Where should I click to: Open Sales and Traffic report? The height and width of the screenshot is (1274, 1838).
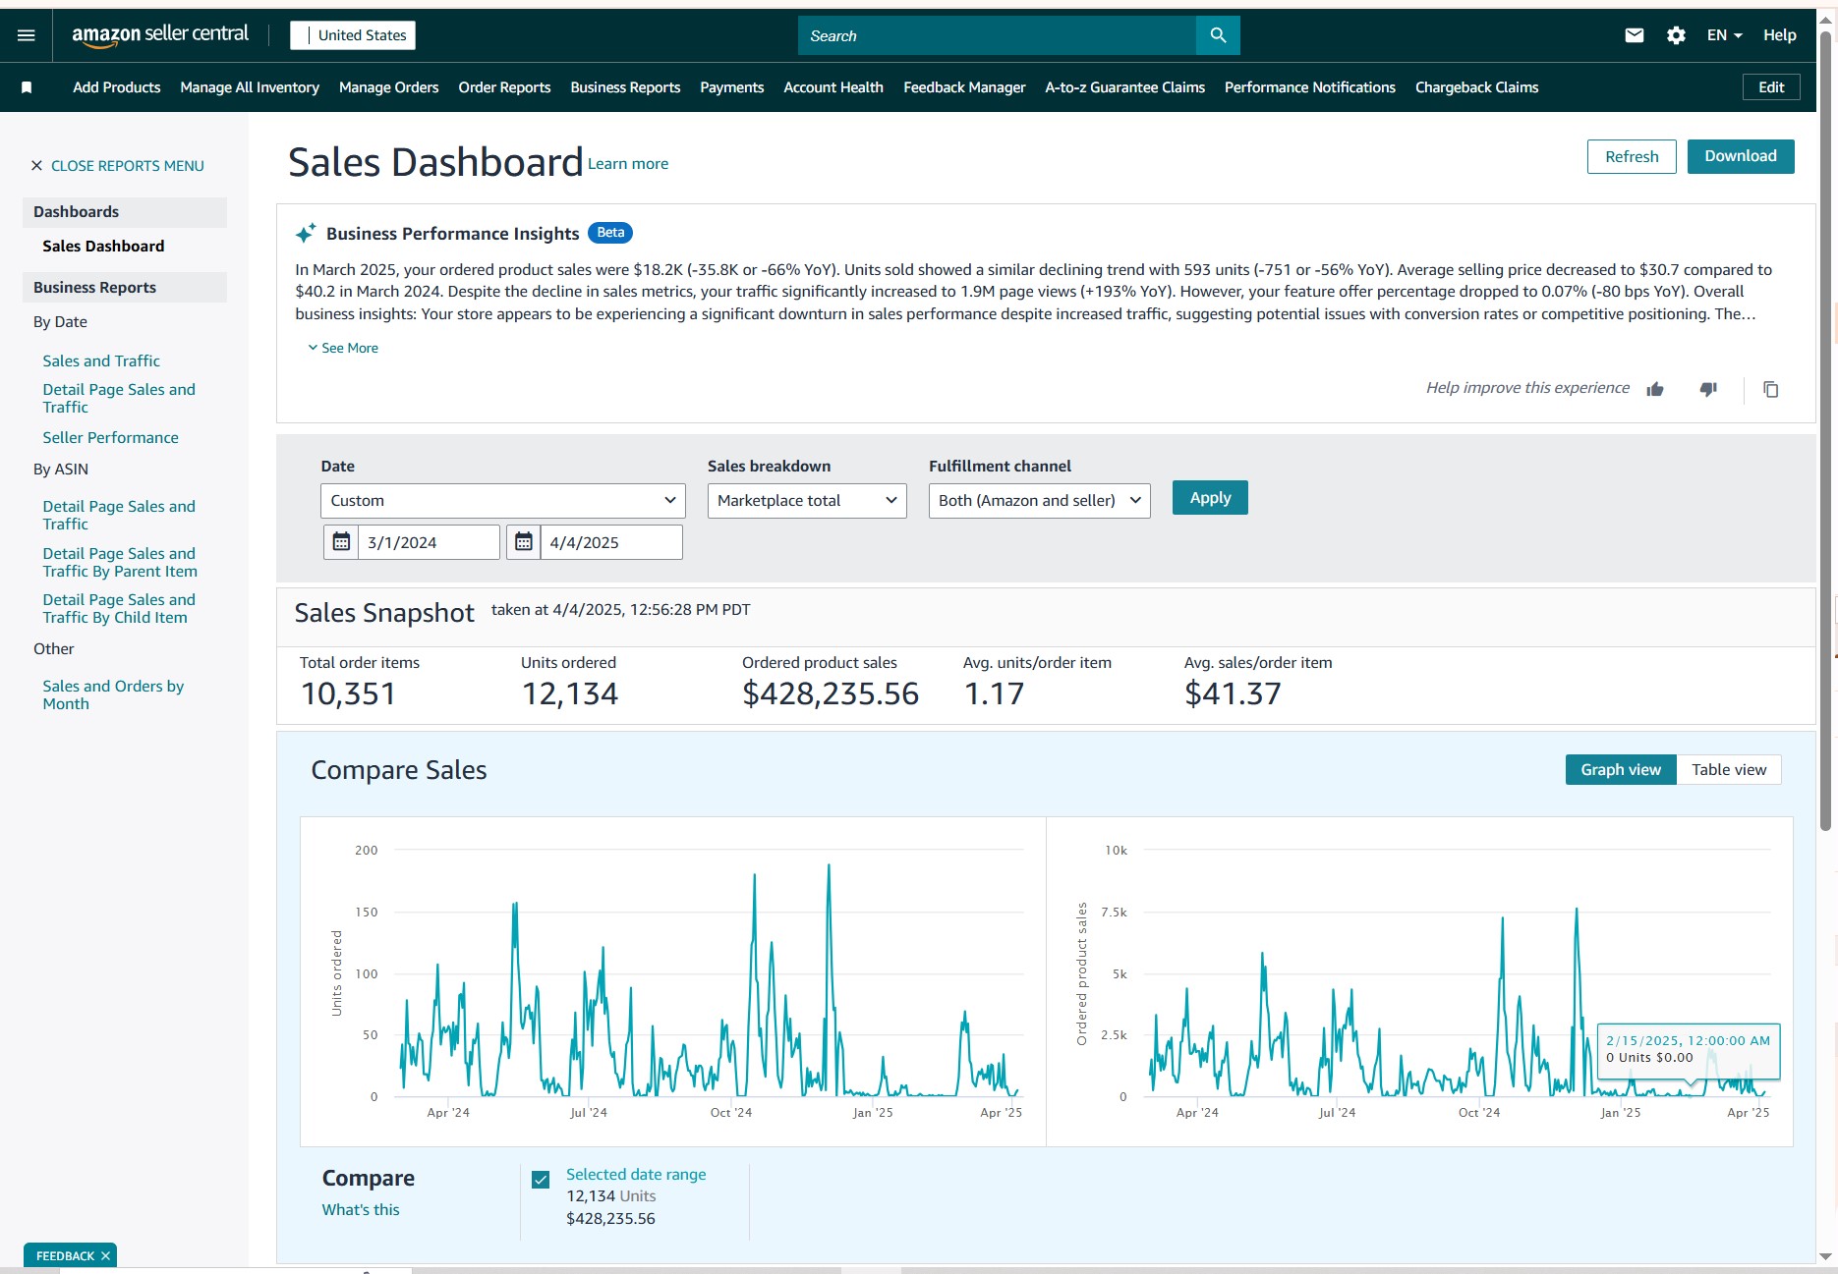tap(101, 361)
